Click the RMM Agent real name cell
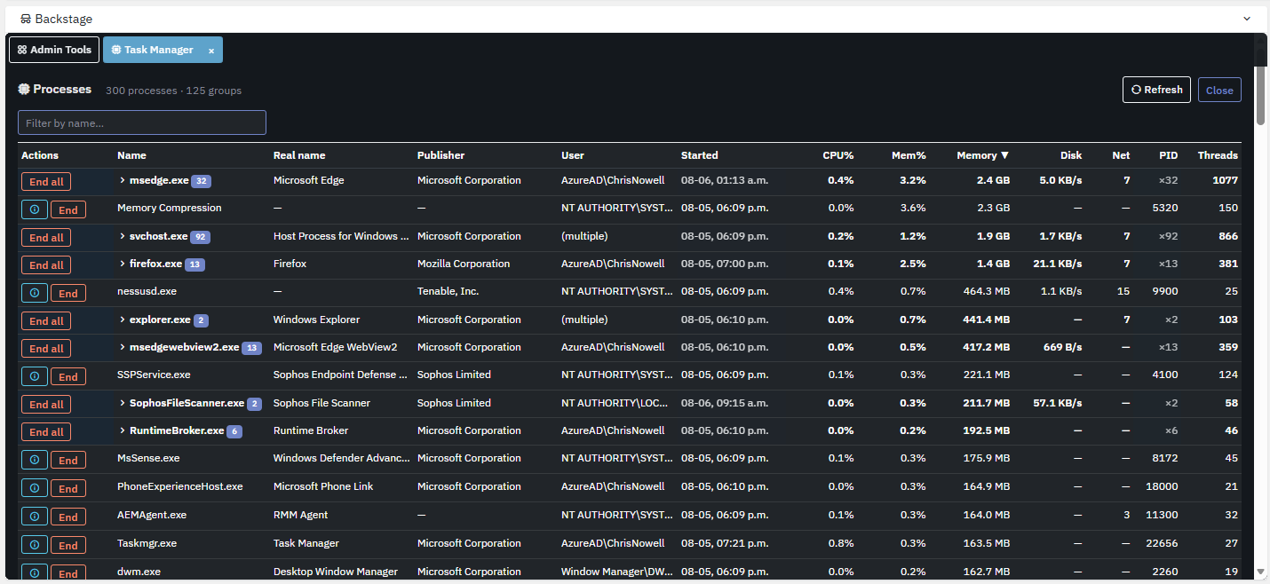The height and width of the screenshot is (584, 1270). [300, 515]
